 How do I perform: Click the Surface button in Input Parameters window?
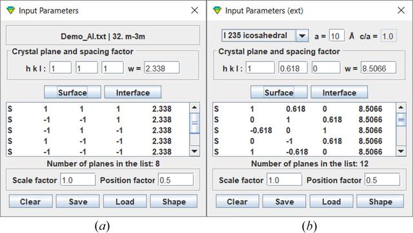pyautogui.click(x=72, y=92)
